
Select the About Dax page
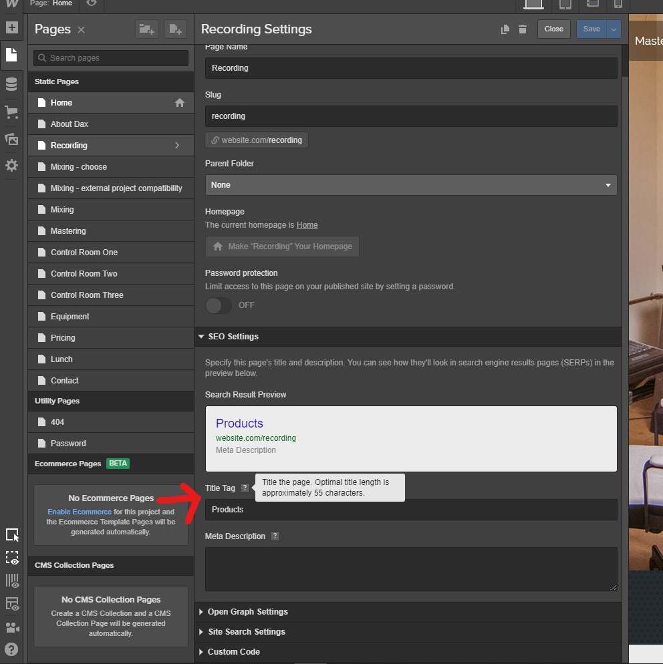coord(111,124)
